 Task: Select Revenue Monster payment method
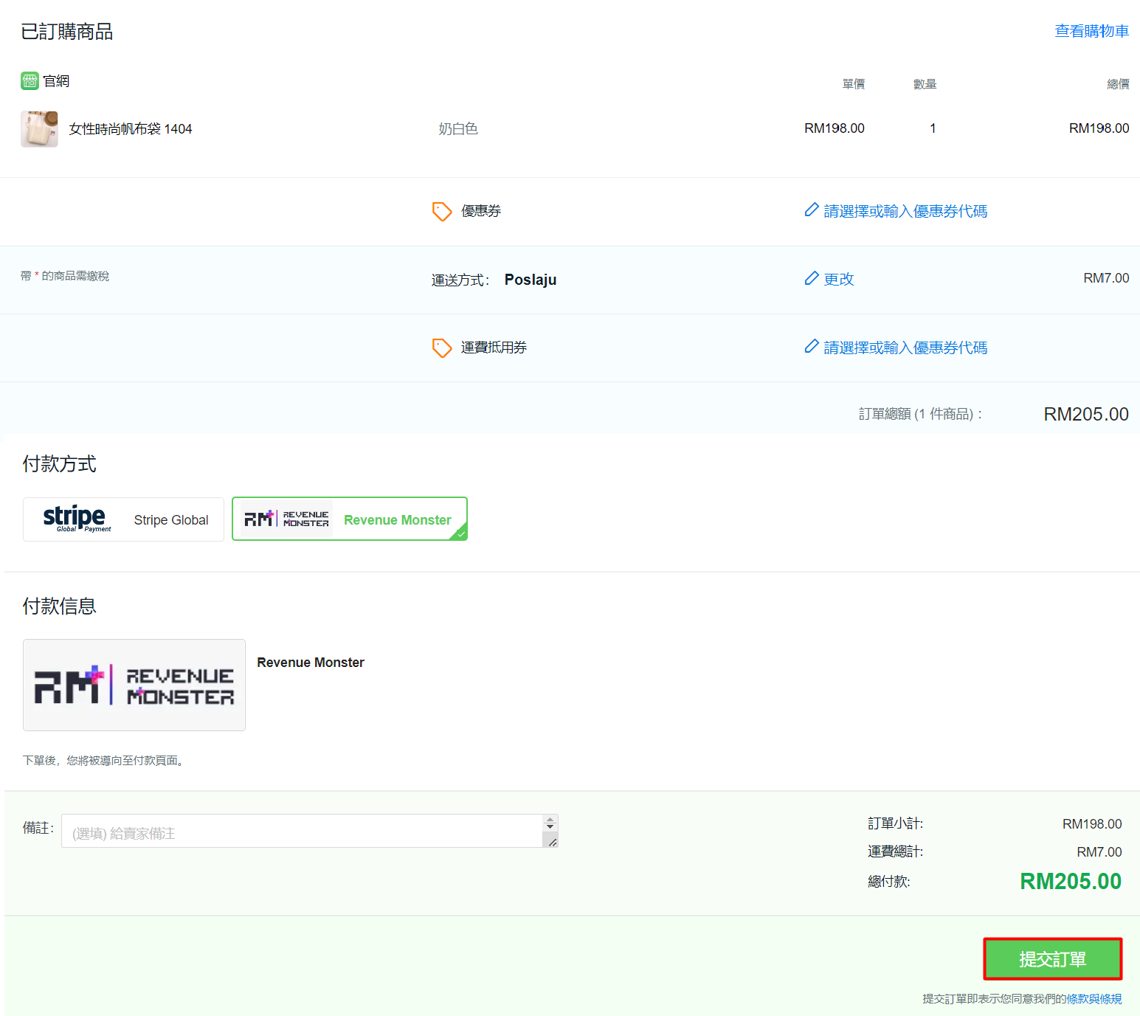[x=350, y=519]
